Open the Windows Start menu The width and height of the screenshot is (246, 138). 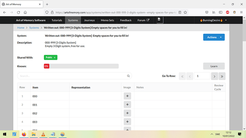point(5,134)
